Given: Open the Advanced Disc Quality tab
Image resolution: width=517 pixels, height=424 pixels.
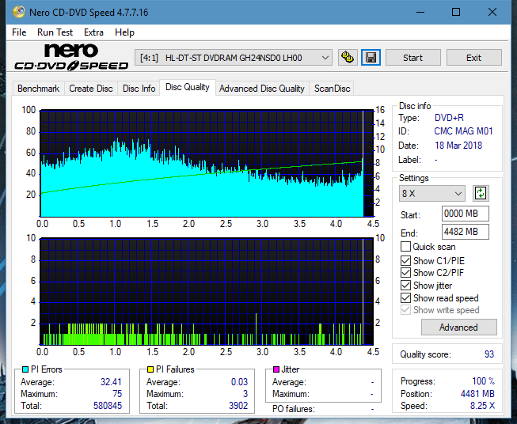Looking at the screenshot, I should point(262,89).
